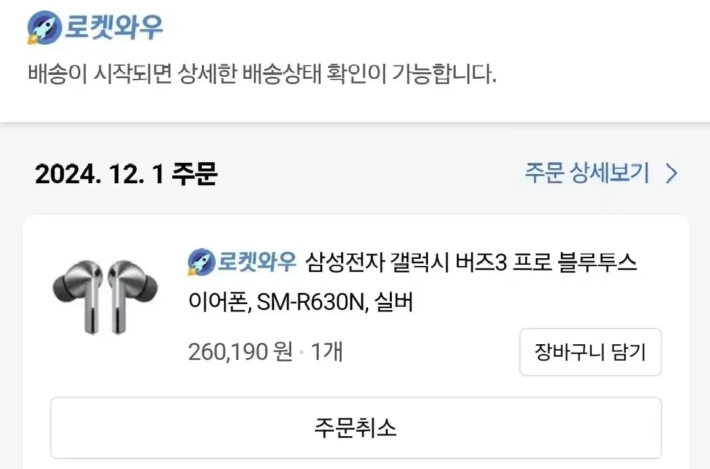
Task: Tap the 1개 quantity label
Action: [x=327, y=351]
